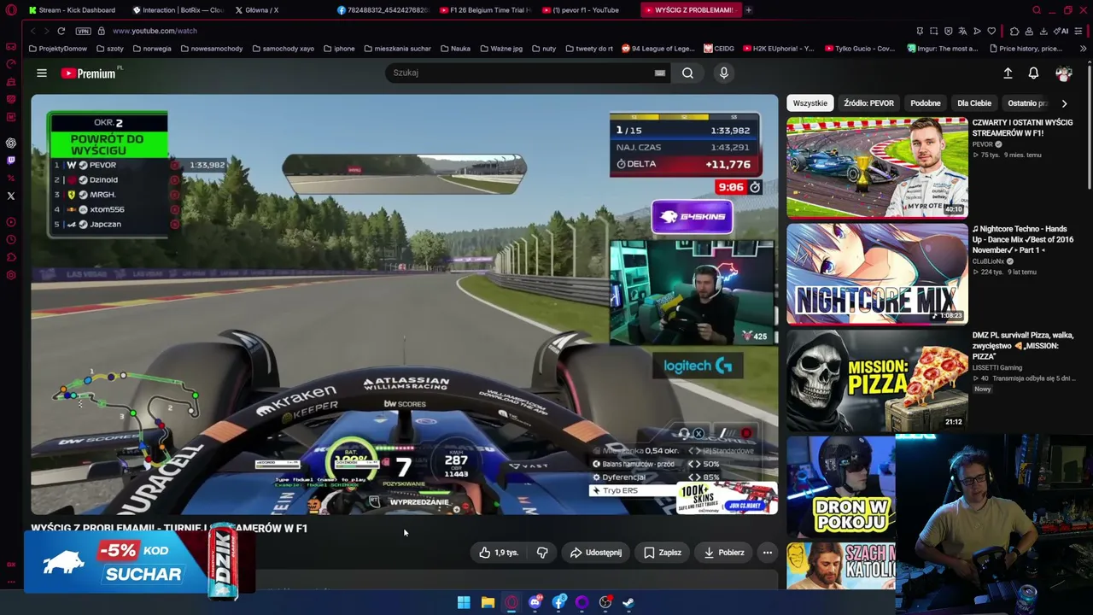
Task: Open the Nightcore Mix video thumbnail
Action: tap(877, 274)
